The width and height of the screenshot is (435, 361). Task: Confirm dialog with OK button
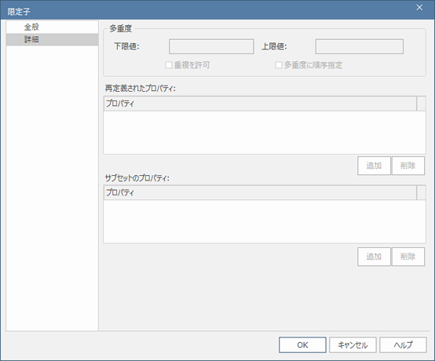click(302, 345)
